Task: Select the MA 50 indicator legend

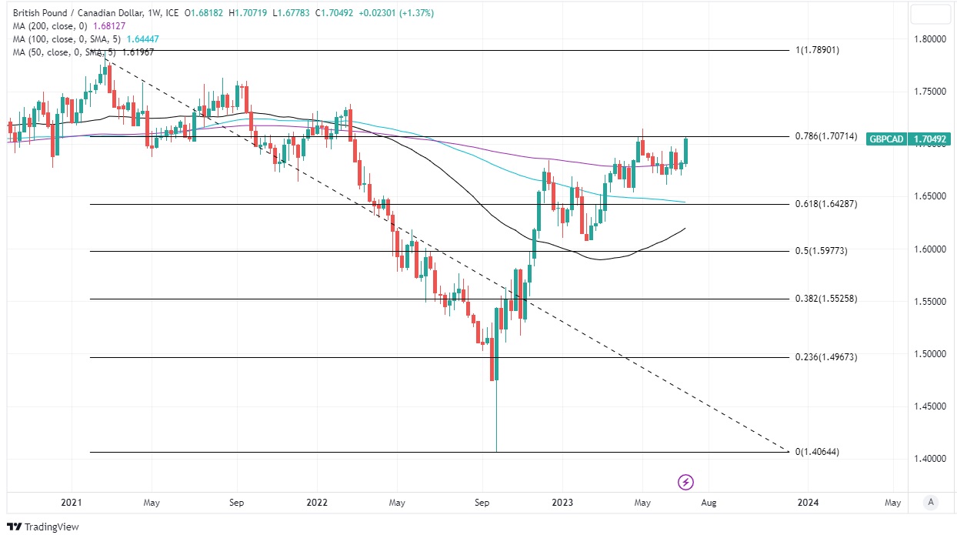Action: [83, 52]
